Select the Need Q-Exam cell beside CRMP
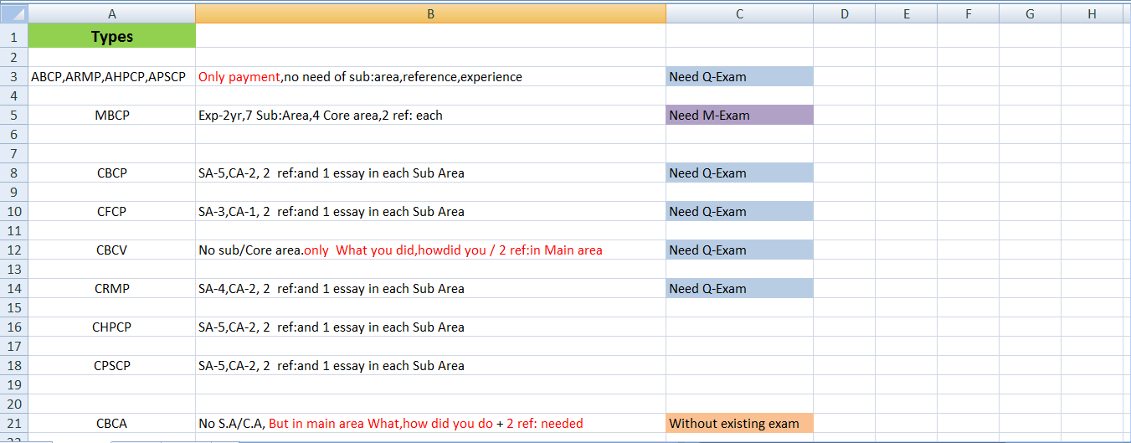Screen dimensions: 1131x443 (739, 289)
